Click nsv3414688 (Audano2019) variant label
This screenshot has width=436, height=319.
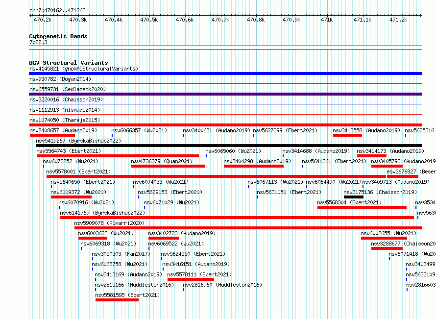pos(316,151)
